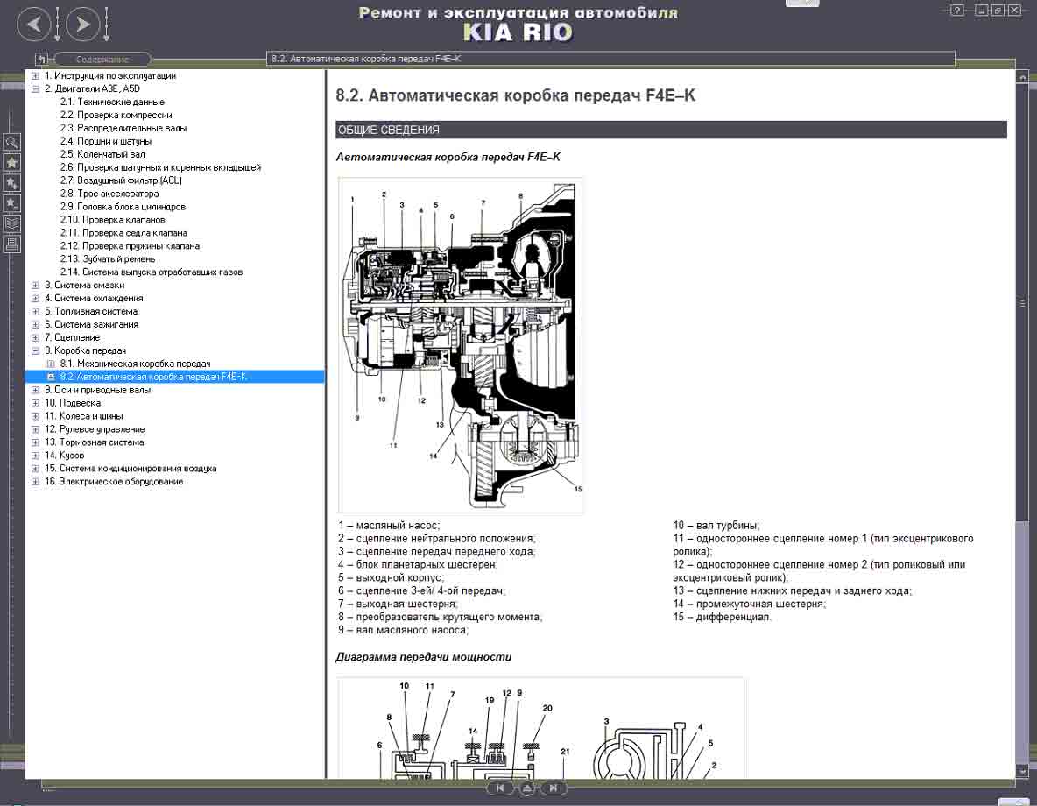1037x806 pixels.
Task: Open 2.7. Воздушный фильтр (ACL)
Action: [121, 180]
